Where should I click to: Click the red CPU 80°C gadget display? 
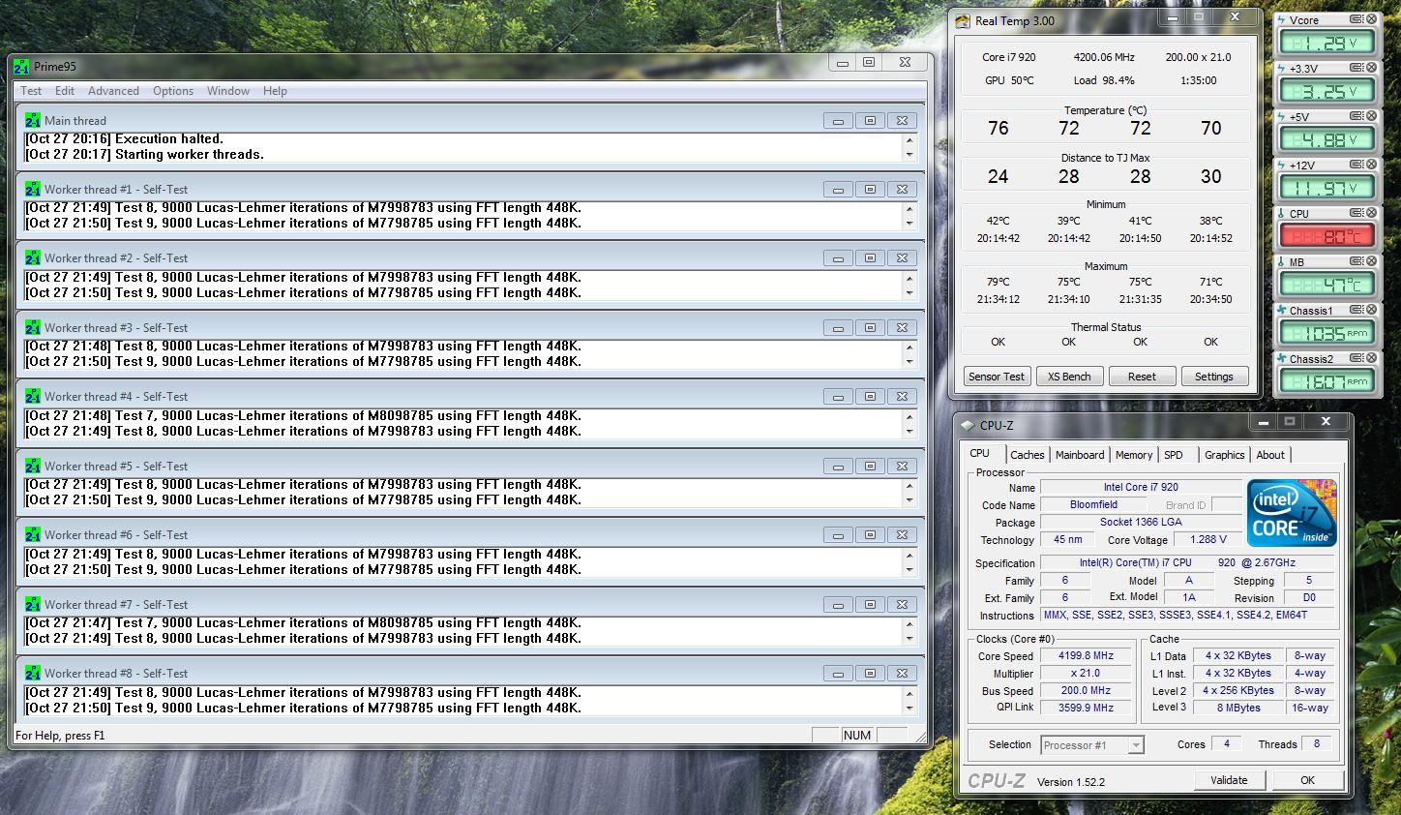tap(1326, 236)
